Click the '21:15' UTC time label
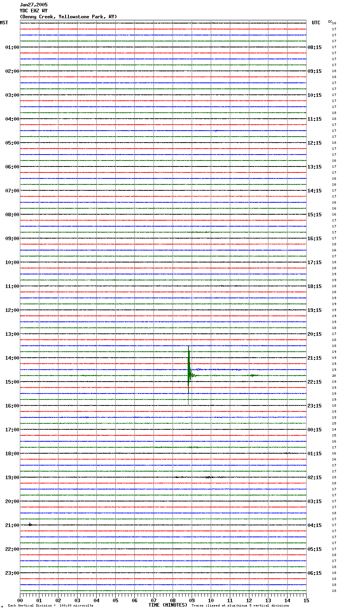This screenshot has height=611, width=338. click(315, 358)
